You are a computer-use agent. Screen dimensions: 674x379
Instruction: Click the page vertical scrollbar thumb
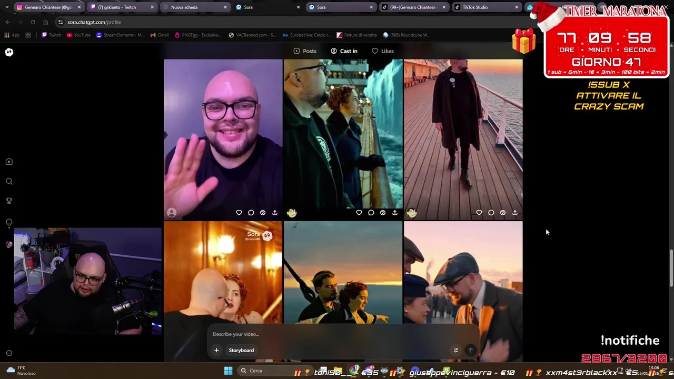(671, 269)
